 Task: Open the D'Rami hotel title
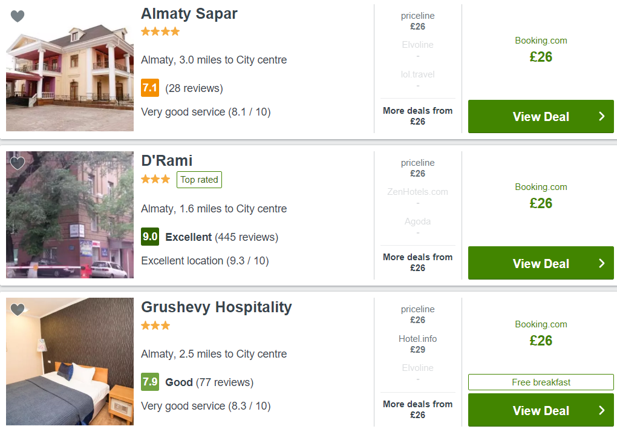pos(167,160)
